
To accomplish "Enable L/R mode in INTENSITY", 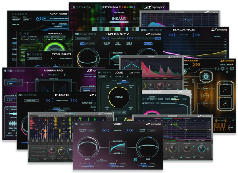I will pos(83,44).
